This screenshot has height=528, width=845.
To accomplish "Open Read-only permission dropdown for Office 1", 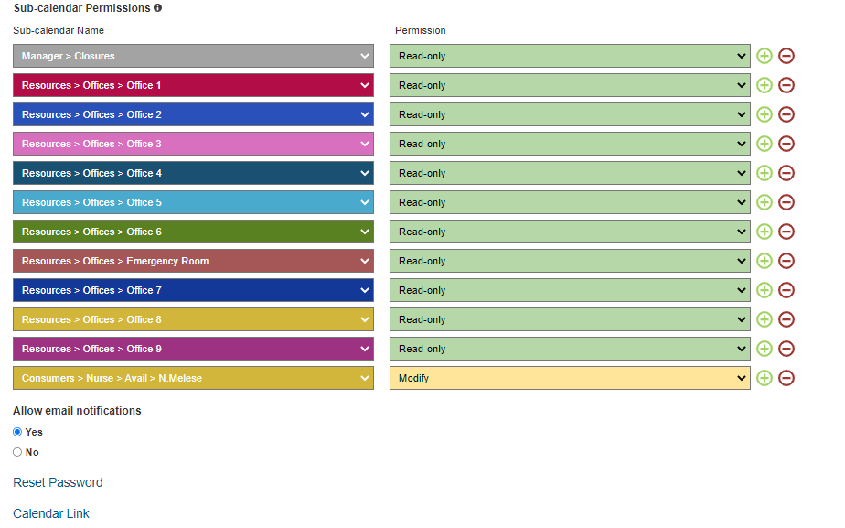I will (x=570, y=85).
